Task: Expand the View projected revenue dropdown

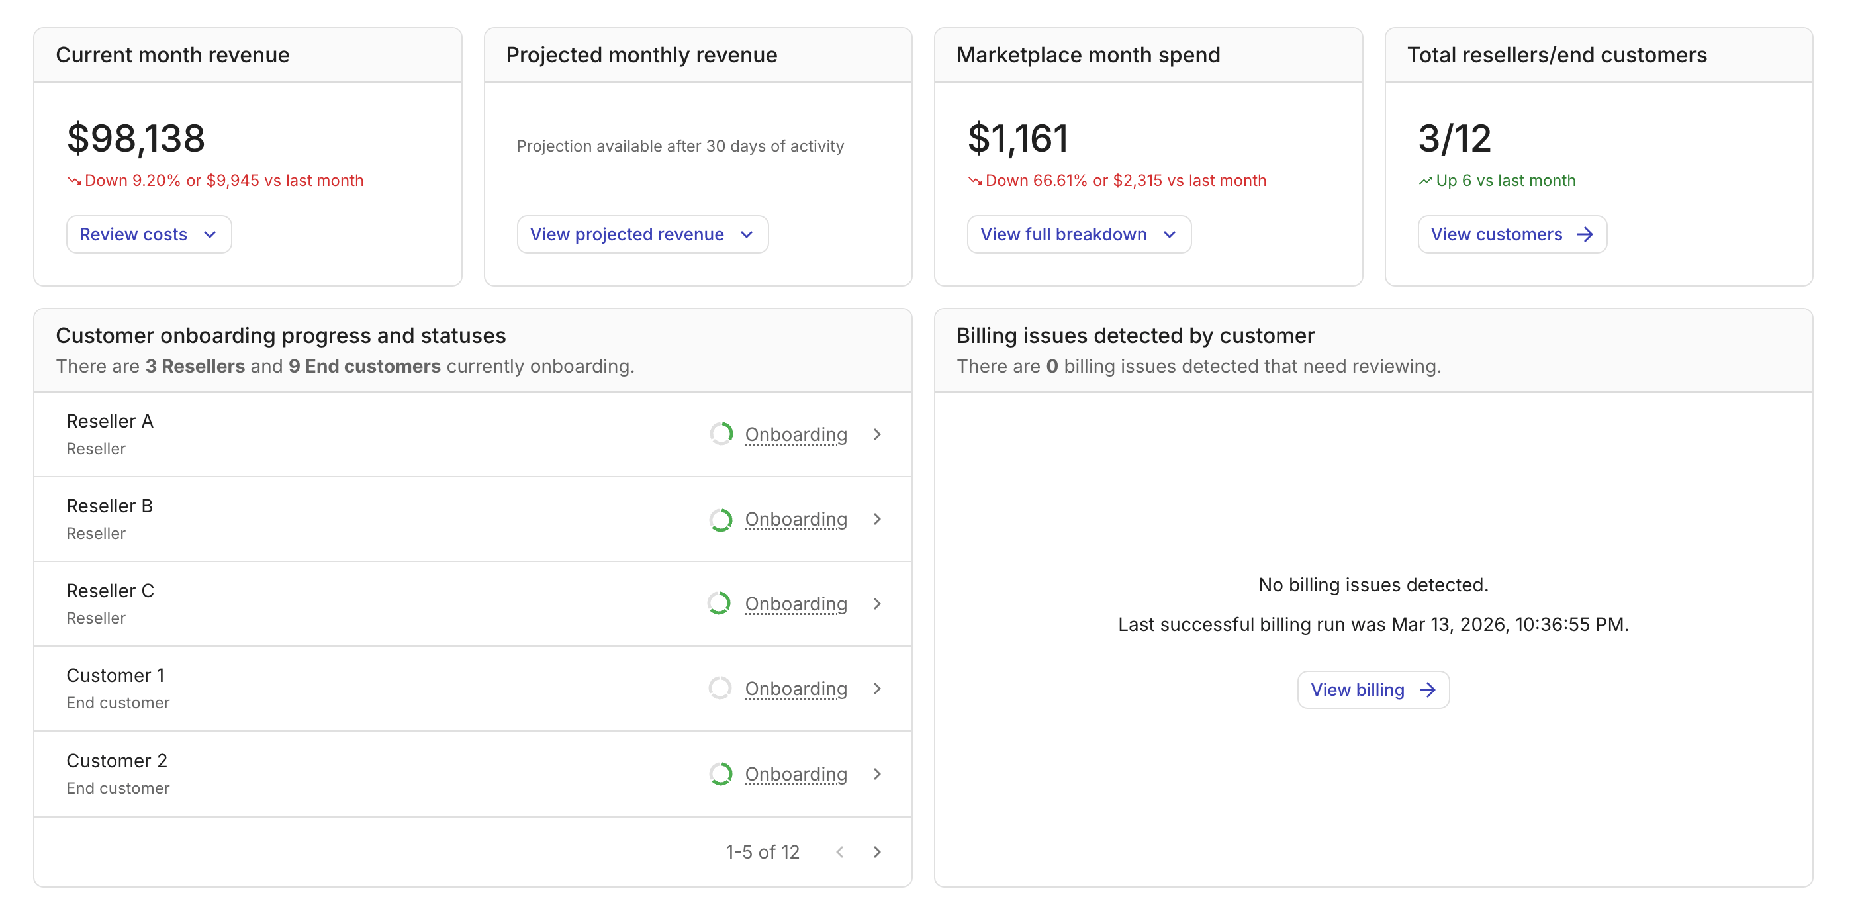Action: point(642,234)
